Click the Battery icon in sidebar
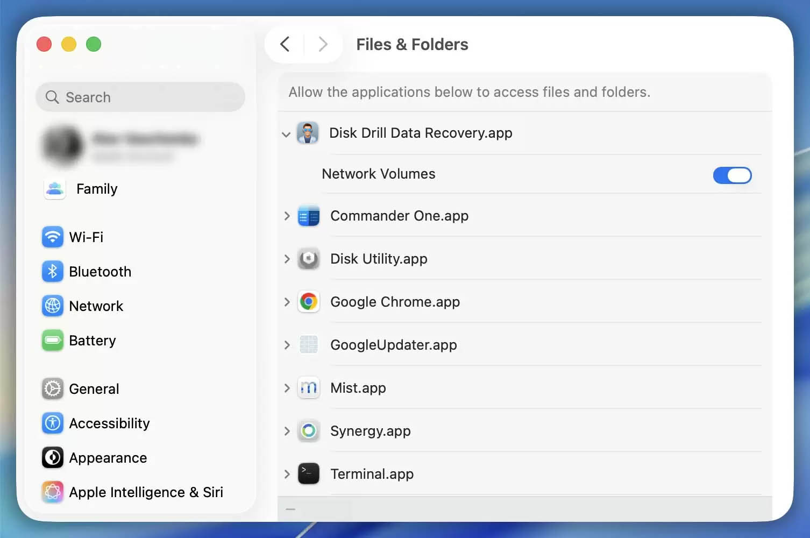Screen dimensions: 810x538 coord(53,341)
